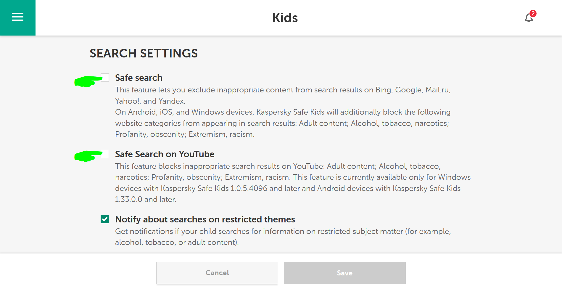The width and height of the screenshot is (562, 292).
Task: Click the Safe Search on YouTube label
Action: coord(165,154)
